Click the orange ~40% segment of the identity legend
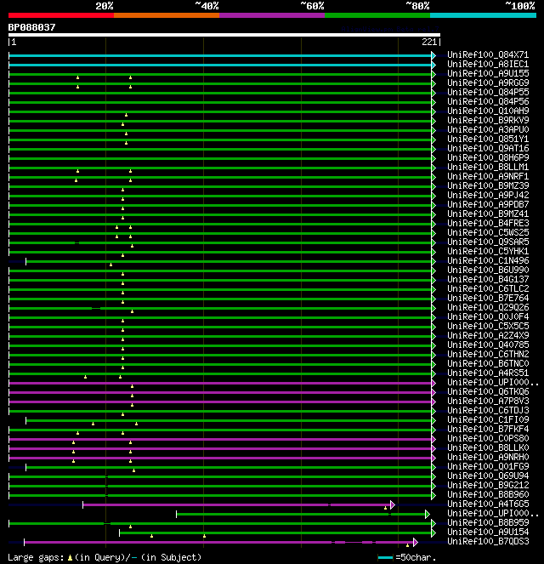Viewport: 544px width, 564px height. pos(166,14)
